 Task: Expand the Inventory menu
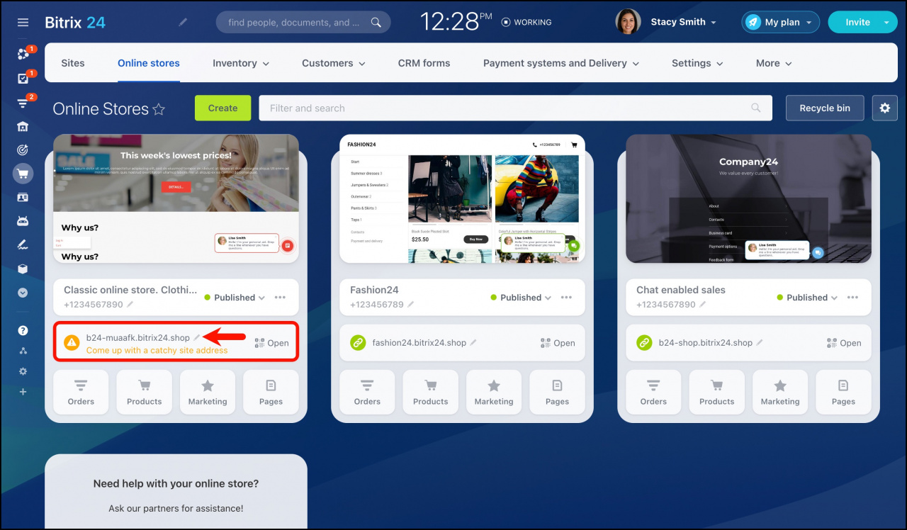click(241, 63)
